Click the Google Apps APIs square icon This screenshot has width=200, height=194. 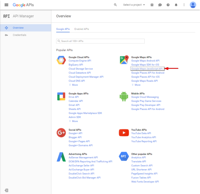61,96
